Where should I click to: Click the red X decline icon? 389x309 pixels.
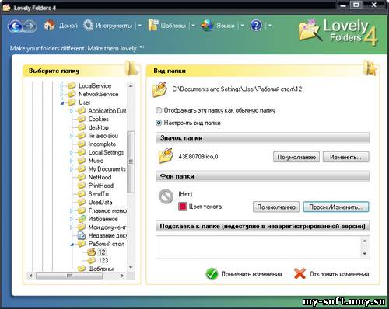pos(300,274)
